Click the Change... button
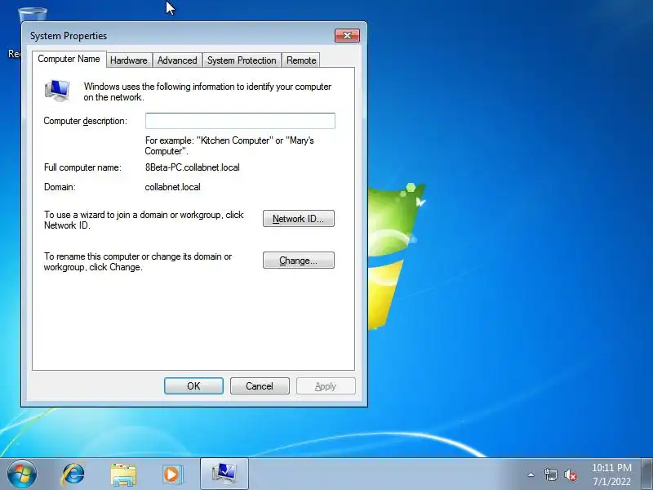The height and width of the screenshot is (490, 653). [299, 261]
